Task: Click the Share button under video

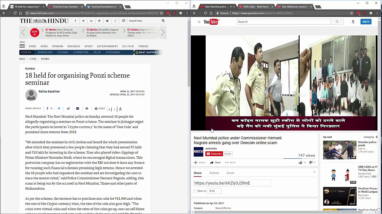Action: (x=215, y=163)
